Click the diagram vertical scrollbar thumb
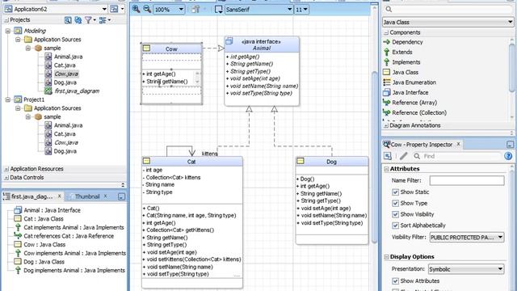Viewport: 517px width, 291px height. pyautogui.click(x=374, y=157)
